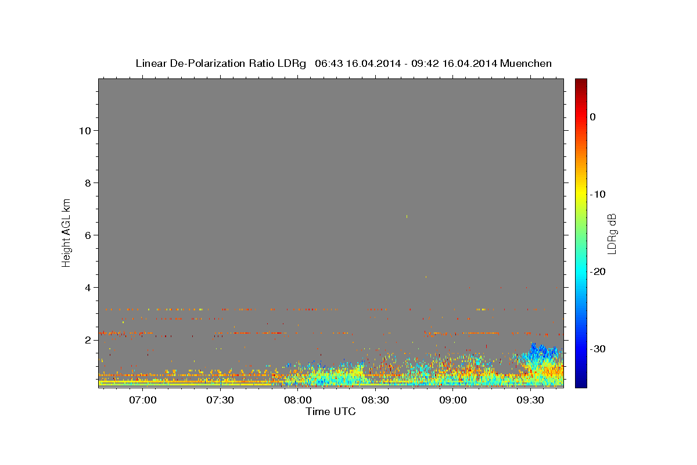Click the "Time UTC" axis label

click(330, 412)
